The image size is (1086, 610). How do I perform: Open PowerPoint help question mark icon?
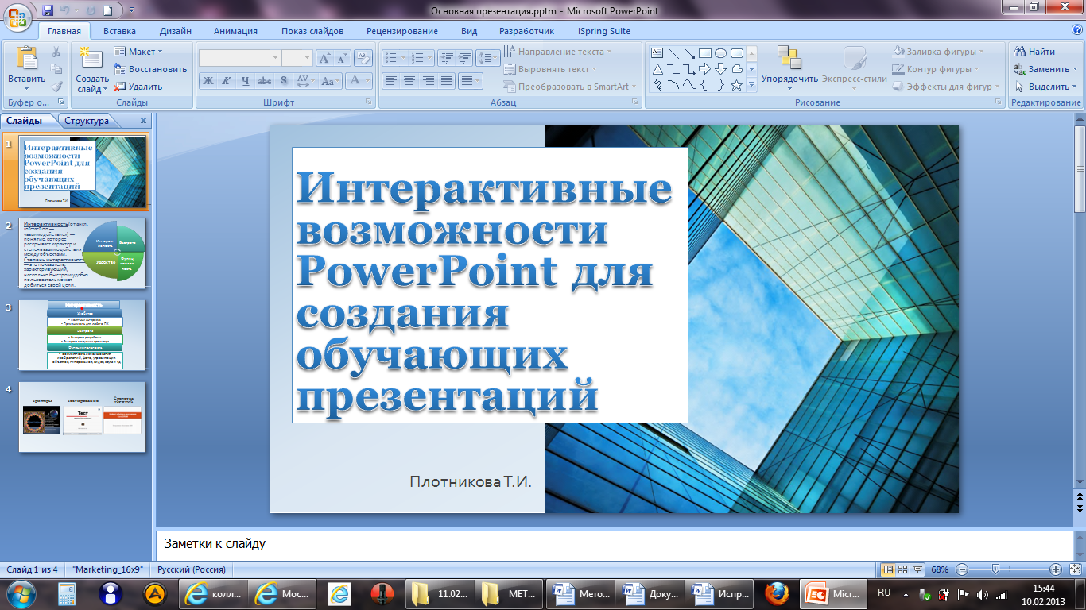pos(1076,30)
